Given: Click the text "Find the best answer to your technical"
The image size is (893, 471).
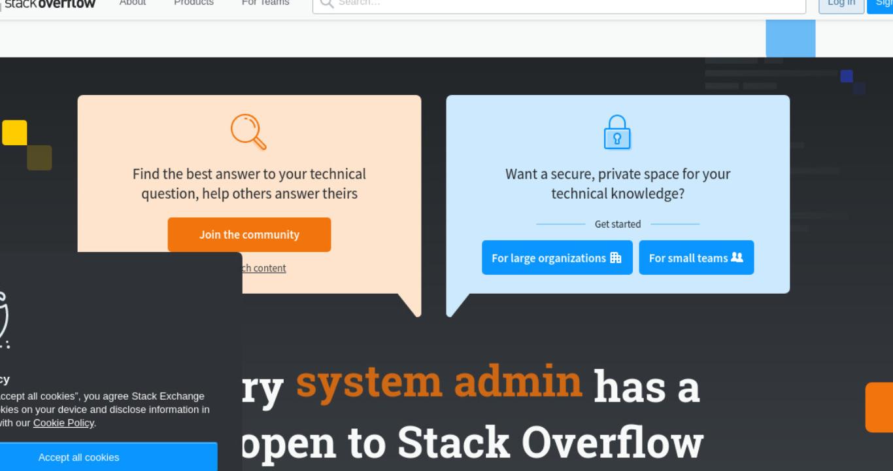Looking at the screenshot, I should [249, 174].
